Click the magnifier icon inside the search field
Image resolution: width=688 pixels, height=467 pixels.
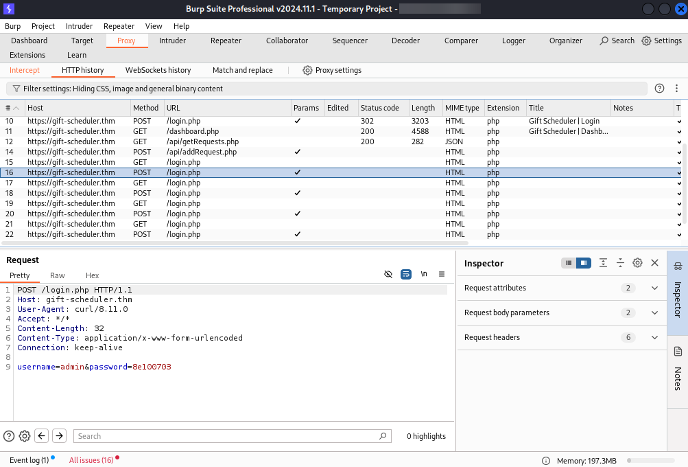pos(383,436)
